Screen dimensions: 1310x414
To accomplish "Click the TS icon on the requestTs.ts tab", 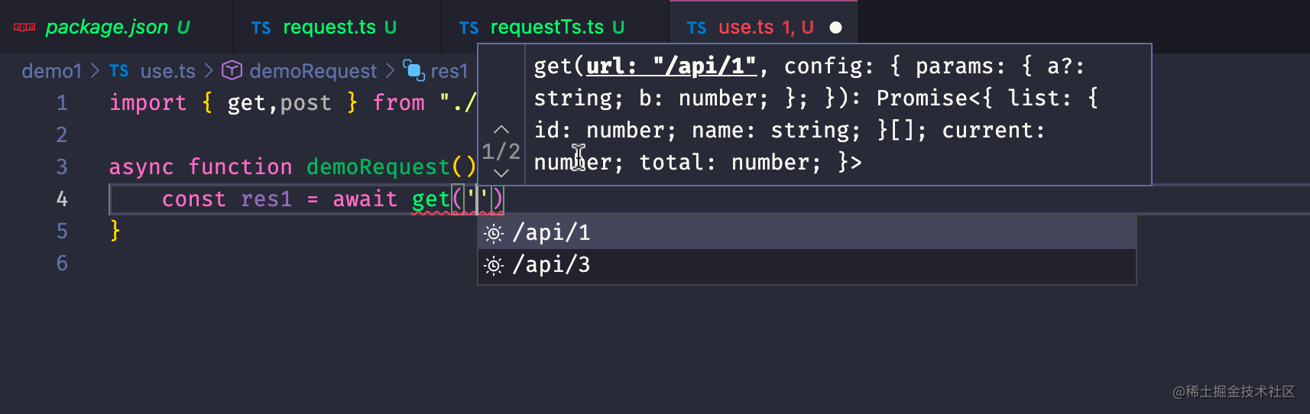I will [469, 28].
